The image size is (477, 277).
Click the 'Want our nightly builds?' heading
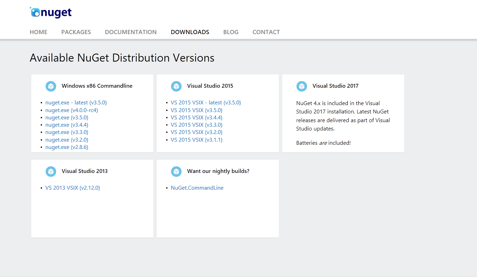click(218, 171)
